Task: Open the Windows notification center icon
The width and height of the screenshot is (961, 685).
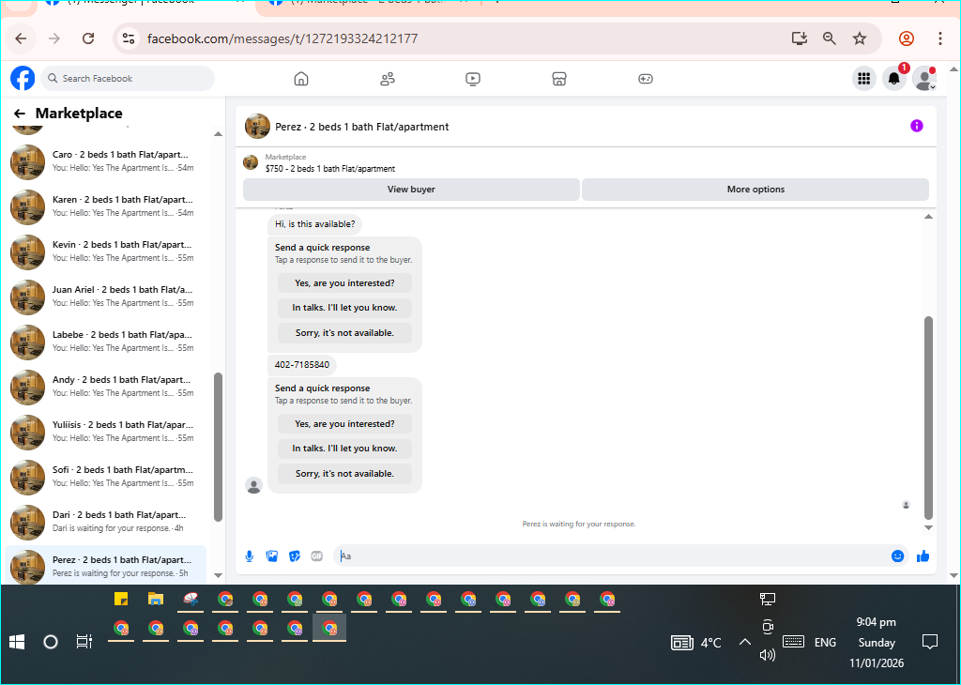Action: pos(930,642)
